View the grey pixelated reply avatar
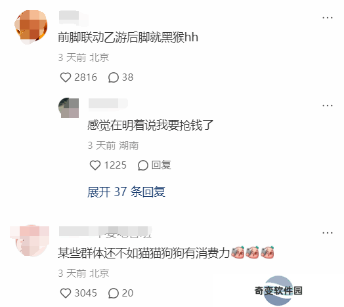Image resolution: width=344 pixels, height=307 pixels. (x=69, y=108)
